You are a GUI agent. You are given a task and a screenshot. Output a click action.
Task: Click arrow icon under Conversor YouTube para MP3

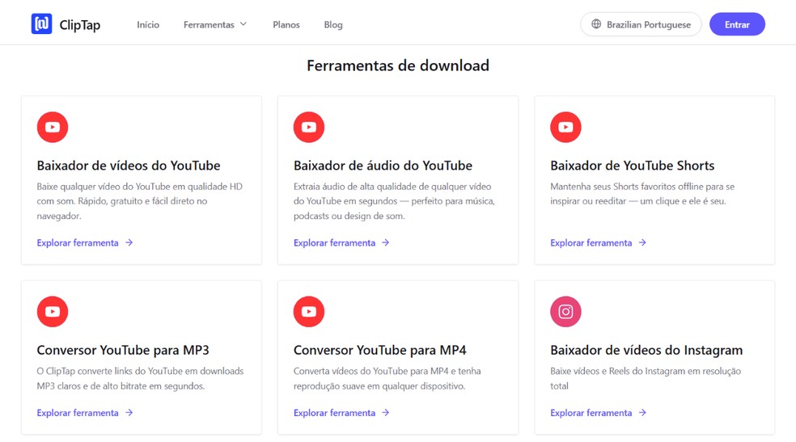pyautogui.click(x=129, y=413)
